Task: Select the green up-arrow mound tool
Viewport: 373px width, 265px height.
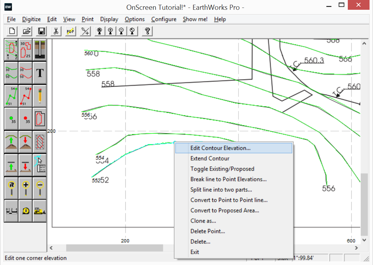Action: [x=11, y=142]
